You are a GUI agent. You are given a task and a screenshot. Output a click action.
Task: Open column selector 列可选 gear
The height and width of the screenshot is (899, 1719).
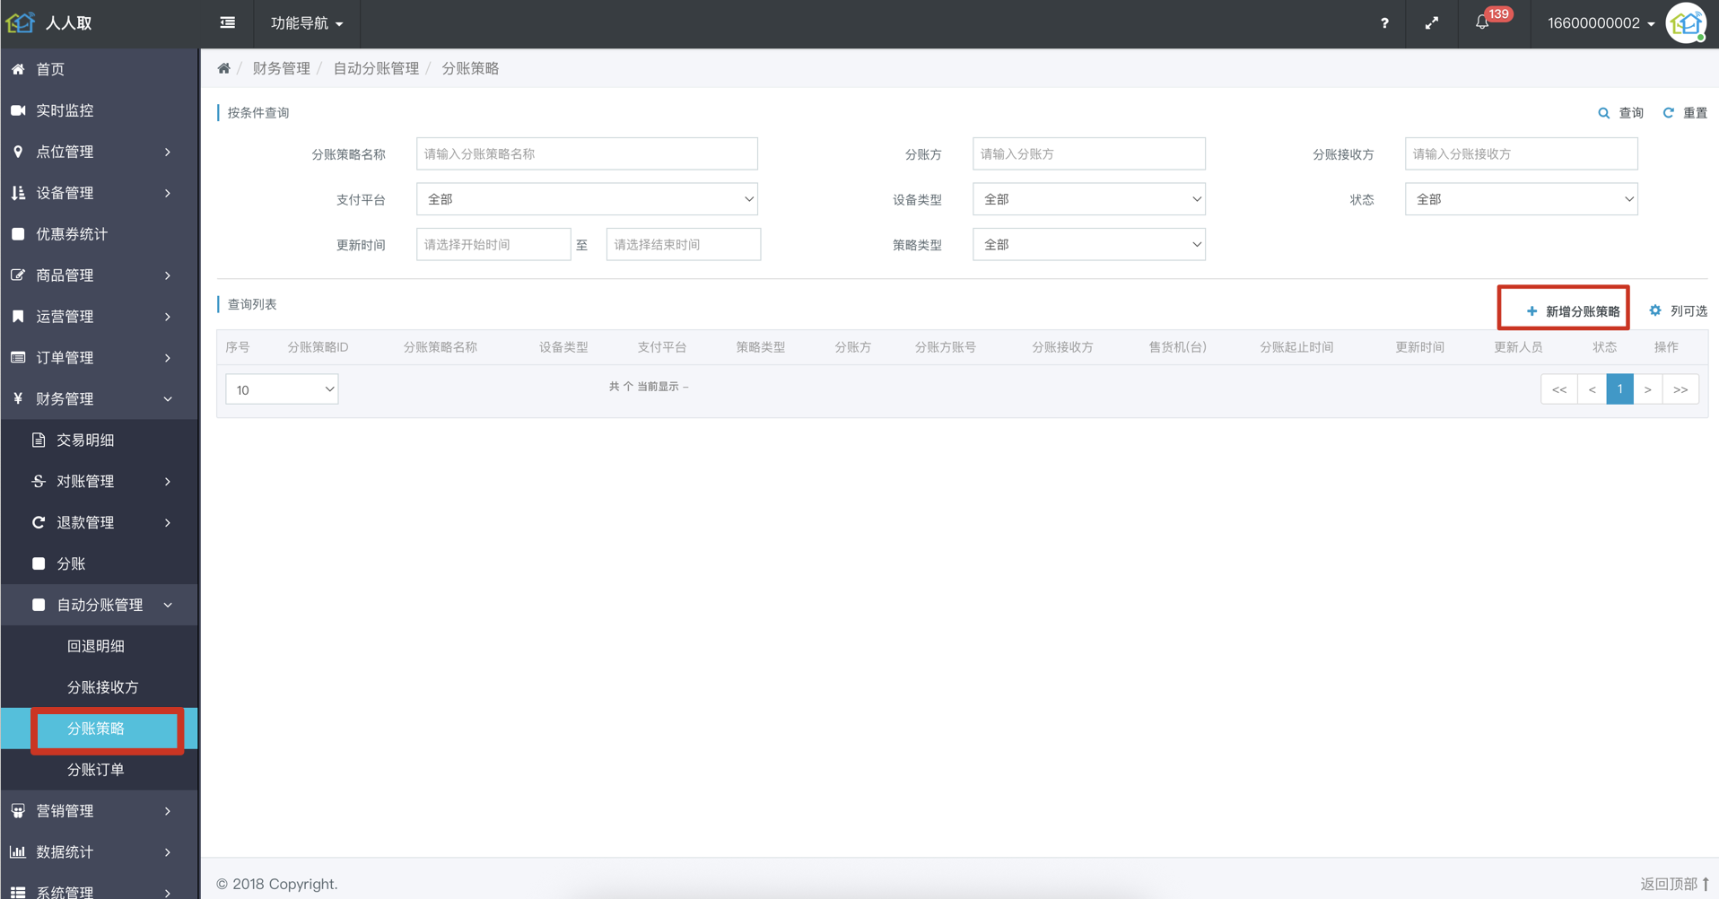pos(1678,310)
